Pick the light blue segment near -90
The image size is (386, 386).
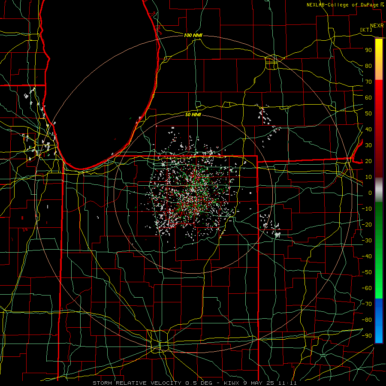click(x=379, y=335)
